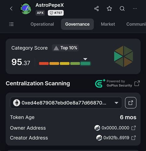The image size is (146, 151).
Task: Open the Community tab
Action: point(136,24)
